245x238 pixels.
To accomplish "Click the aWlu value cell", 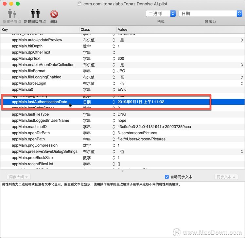I will click(122, 89).
